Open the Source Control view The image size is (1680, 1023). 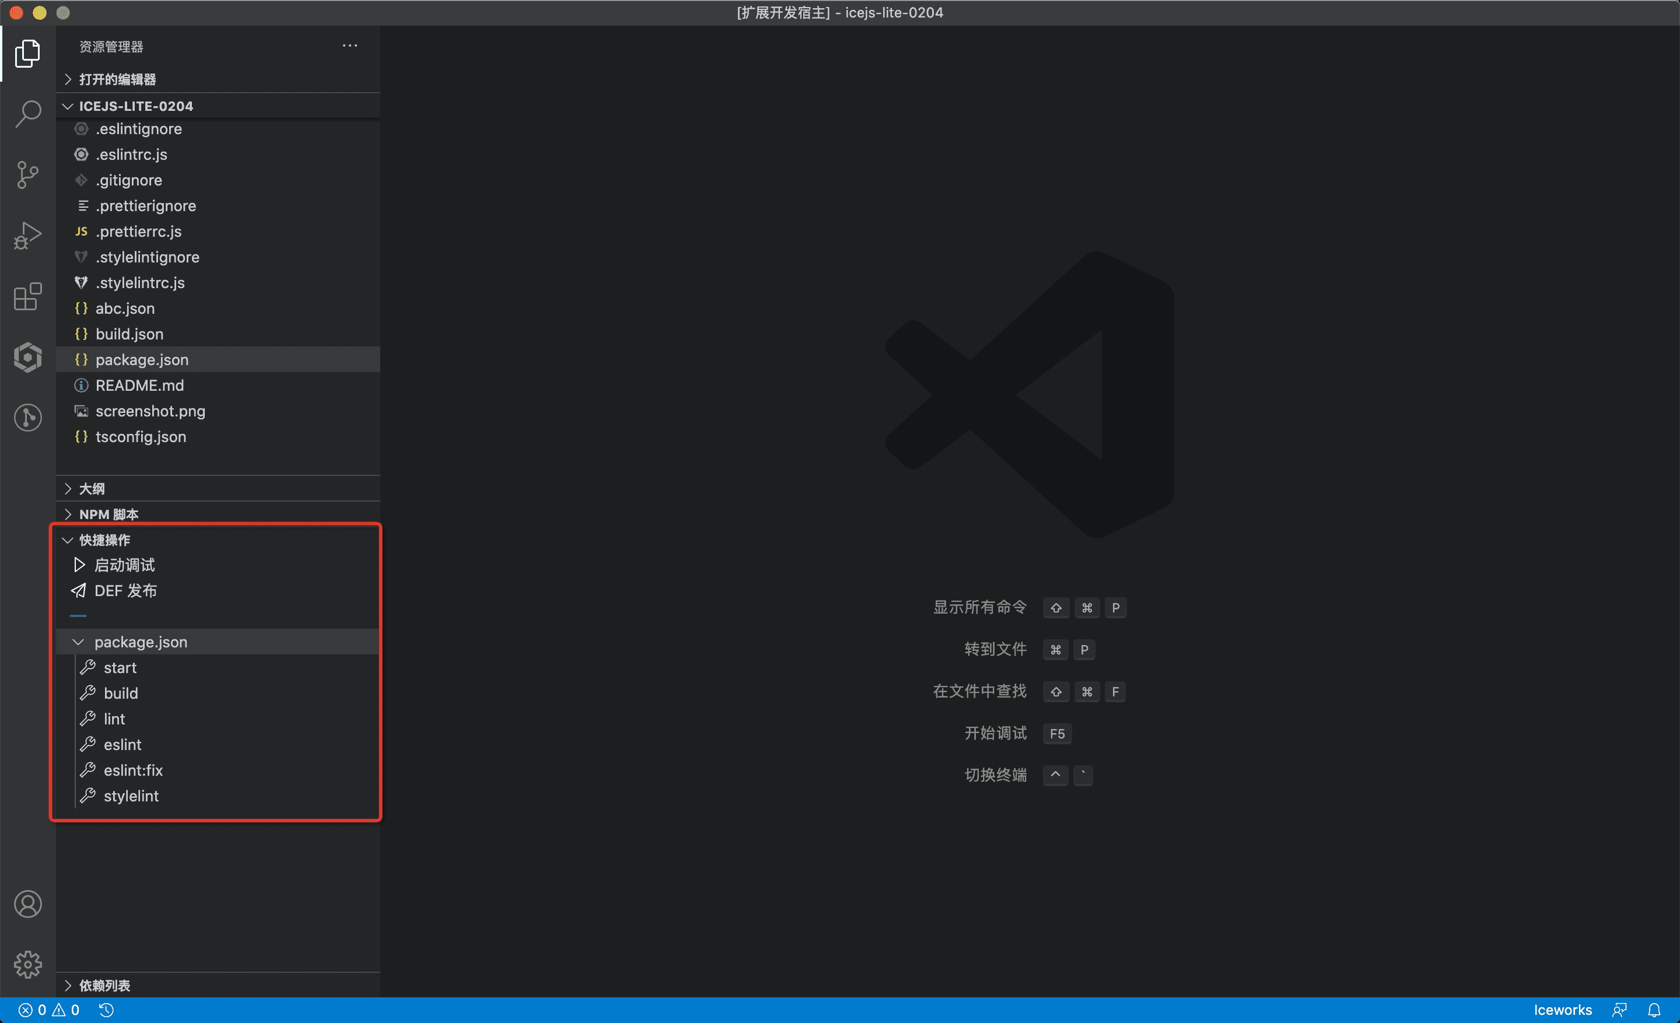coord(28,174)
